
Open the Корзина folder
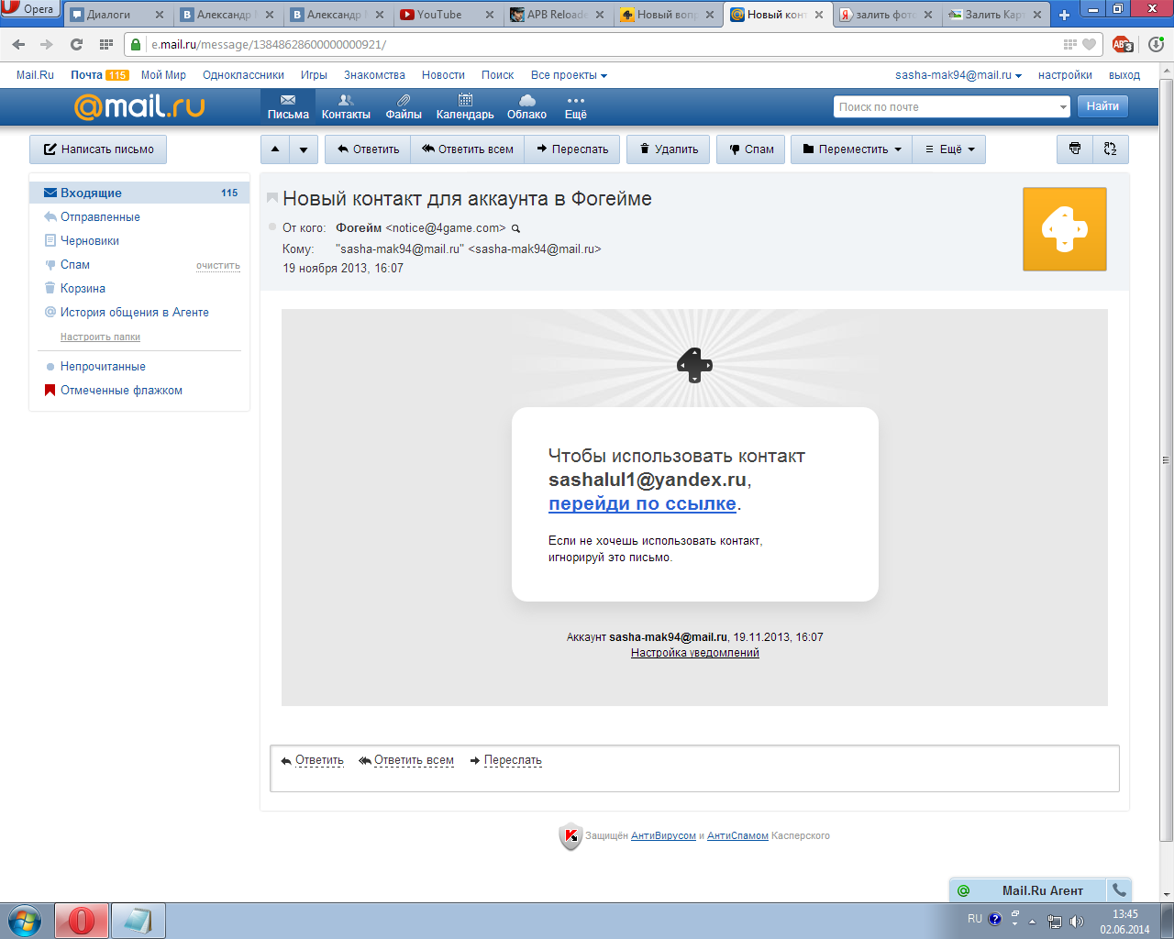(83, 288)
